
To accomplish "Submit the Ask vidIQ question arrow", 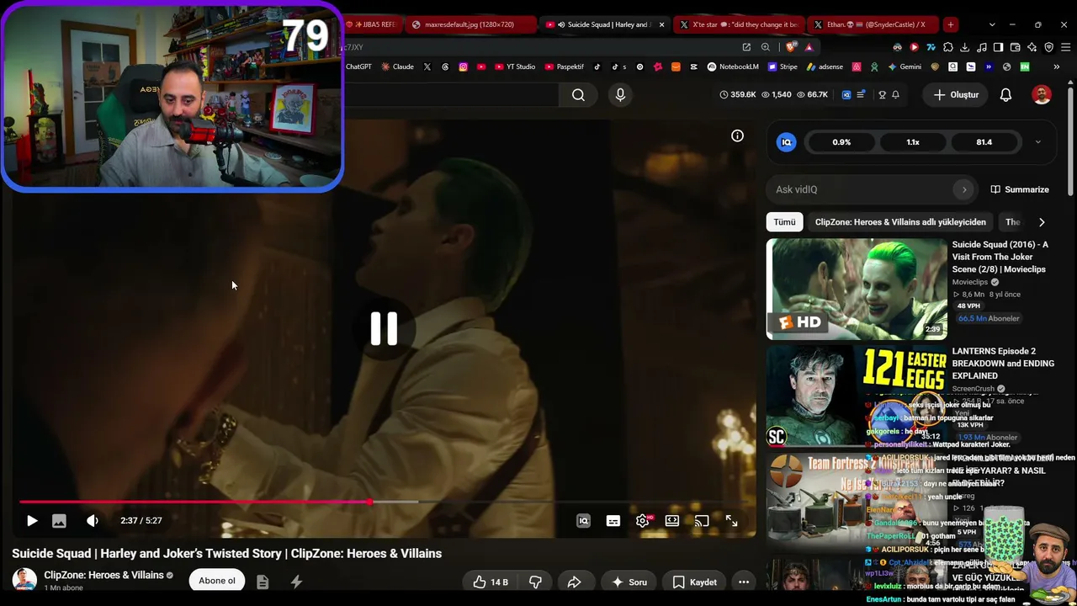I will point(964,189).
